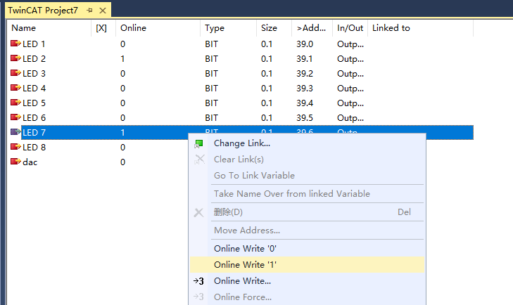Click the [X] column header
513x305 pixels.
coord(101,28)
